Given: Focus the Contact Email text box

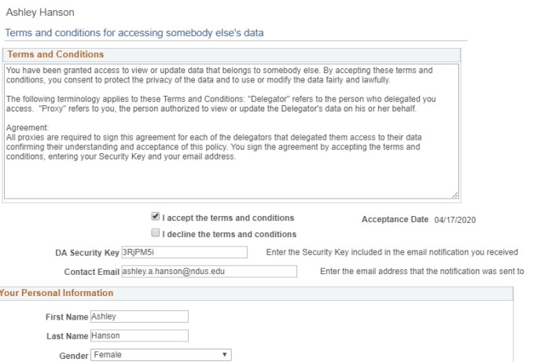Looking at the screenshot, I should point(208,272).
